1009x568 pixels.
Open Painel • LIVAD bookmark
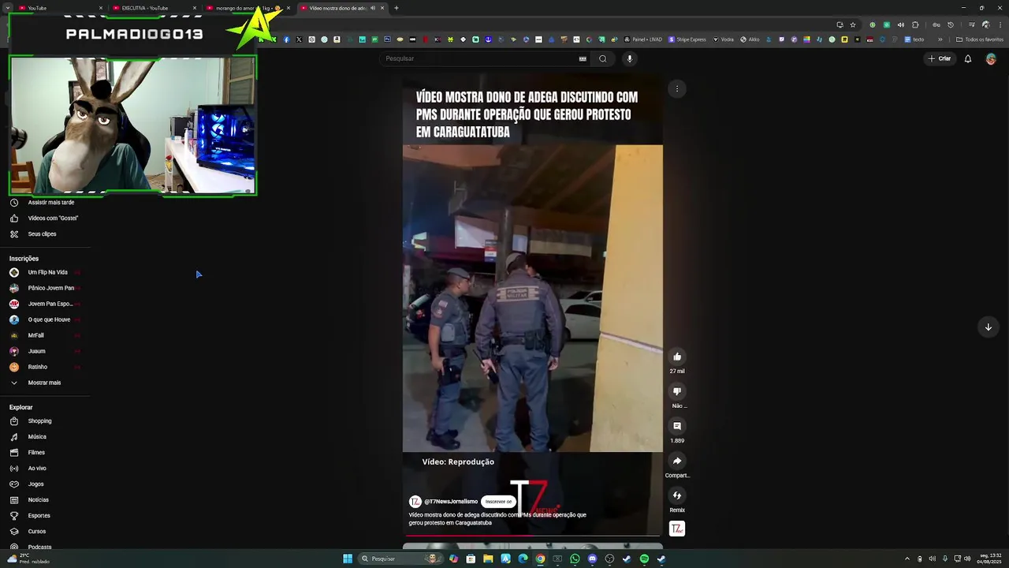(642, 39)
